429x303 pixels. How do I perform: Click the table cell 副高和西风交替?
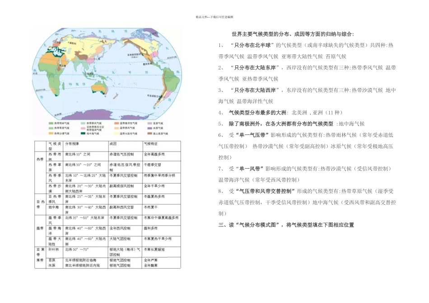tap(122, 207)
